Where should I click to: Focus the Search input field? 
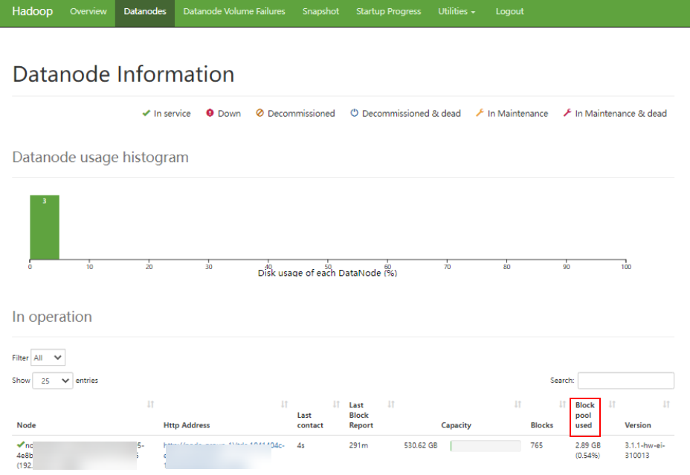[x=626, y=381]
